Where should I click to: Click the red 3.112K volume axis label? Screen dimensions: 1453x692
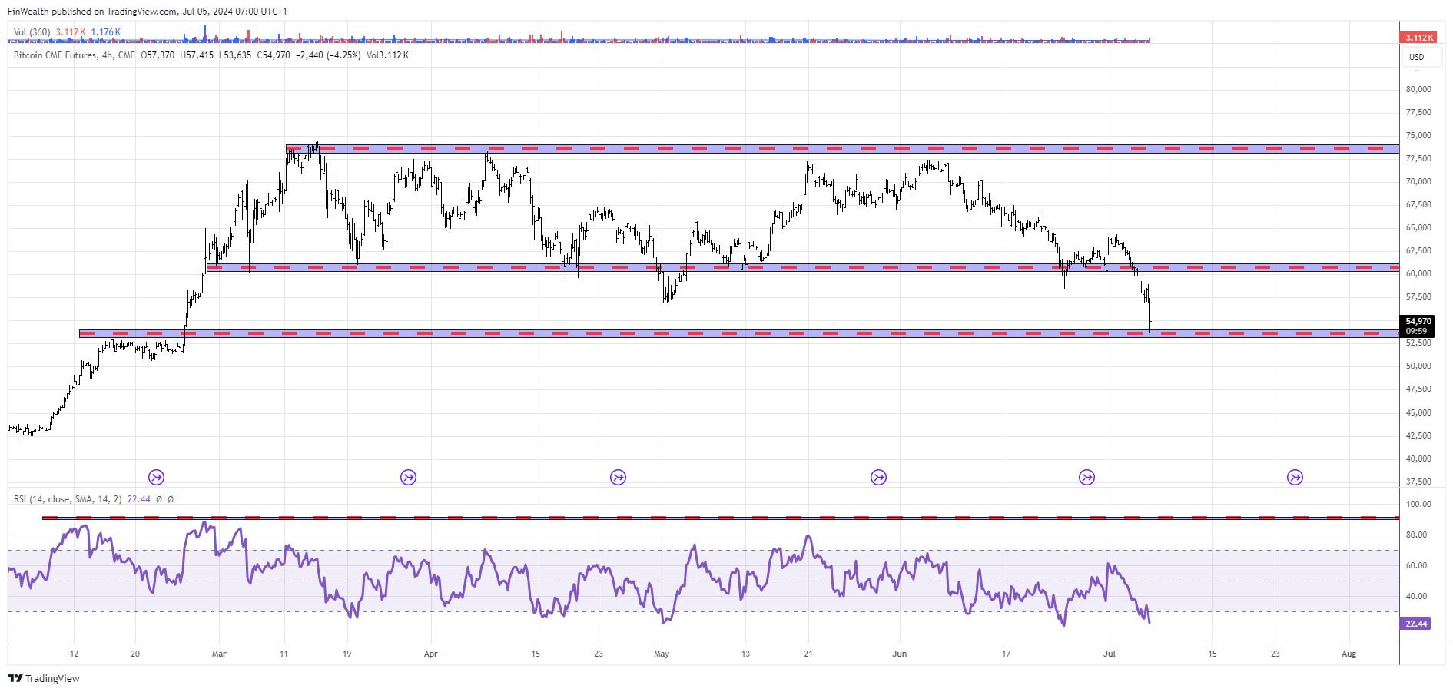coord(1418,37)
